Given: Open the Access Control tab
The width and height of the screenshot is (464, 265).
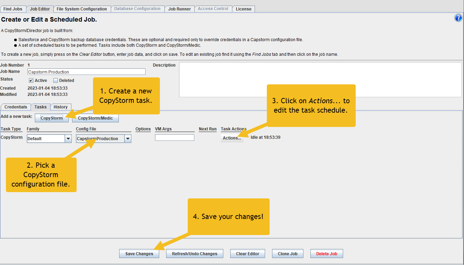Looking at the screenshot, I should [x=213, y=9].
